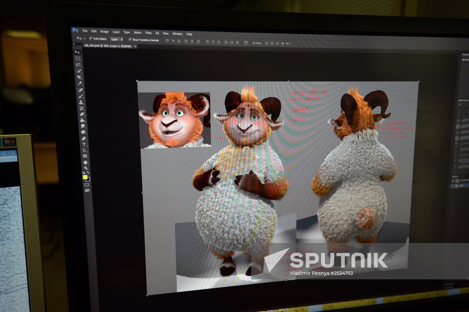Click Distribute left edges icon
Viewport: 469px width, 312px height.
(226, 43)
